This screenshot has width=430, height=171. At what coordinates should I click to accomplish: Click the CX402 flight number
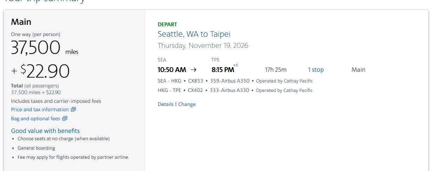click(195, 90)
